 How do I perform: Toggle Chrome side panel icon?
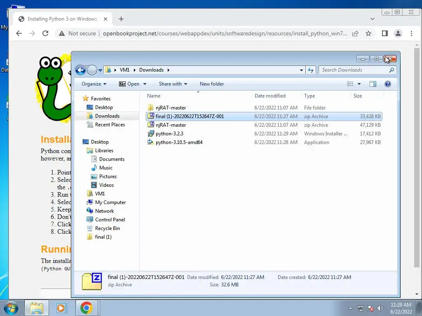(x=385, y=33)
